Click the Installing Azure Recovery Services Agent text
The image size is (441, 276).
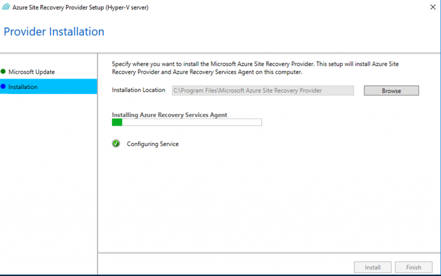[169, 115]
